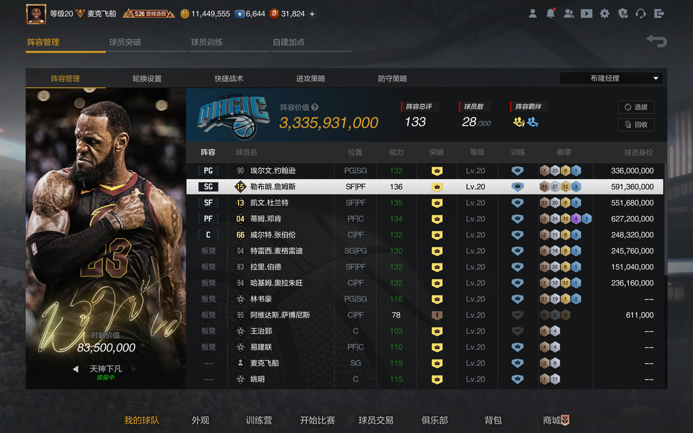
Task: Select the PF slot for 蒂姆.邓肯
Action: tap(208, 219)
